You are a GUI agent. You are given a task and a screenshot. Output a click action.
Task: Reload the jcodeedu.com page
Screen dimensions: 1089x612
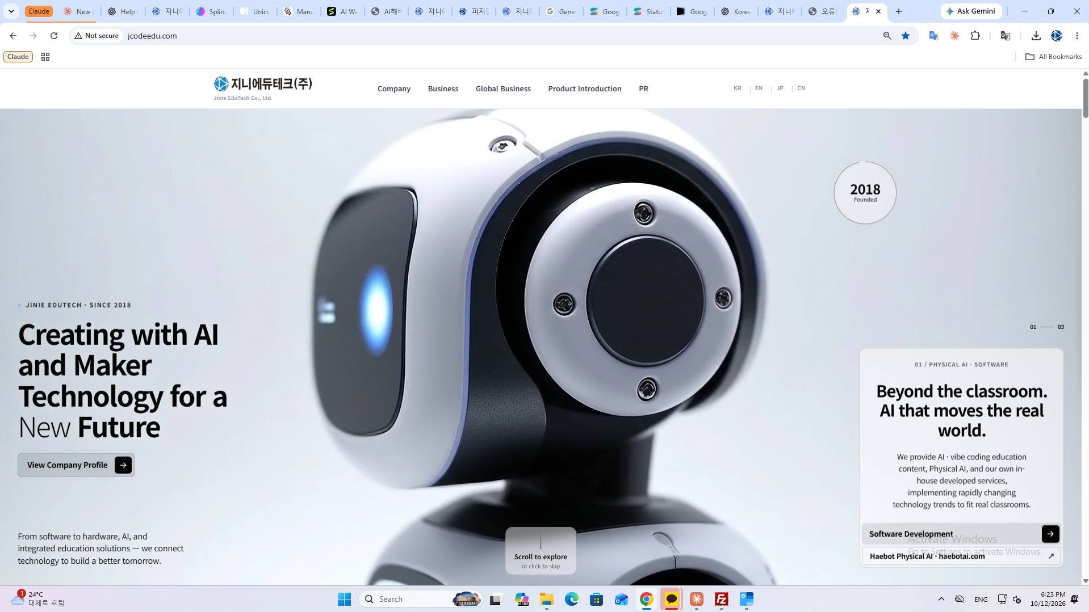point(54,36)
